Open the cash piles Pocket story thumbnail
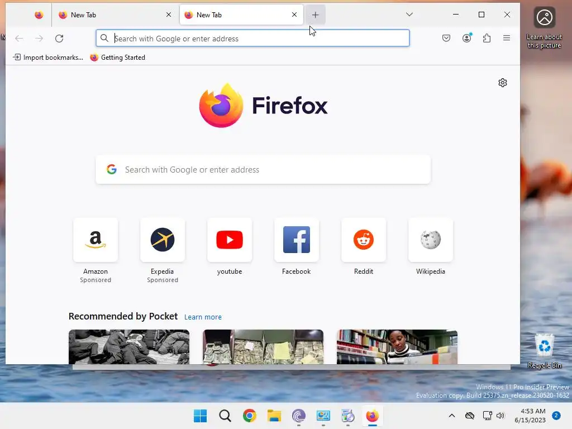Viewport: 572px width, 429px height. [x=263, y=347]
